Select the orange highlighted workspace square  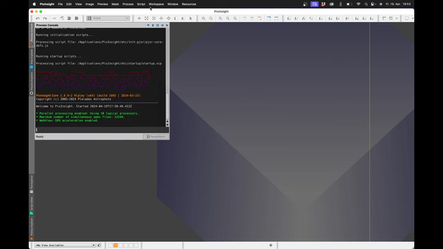[116, 245]
